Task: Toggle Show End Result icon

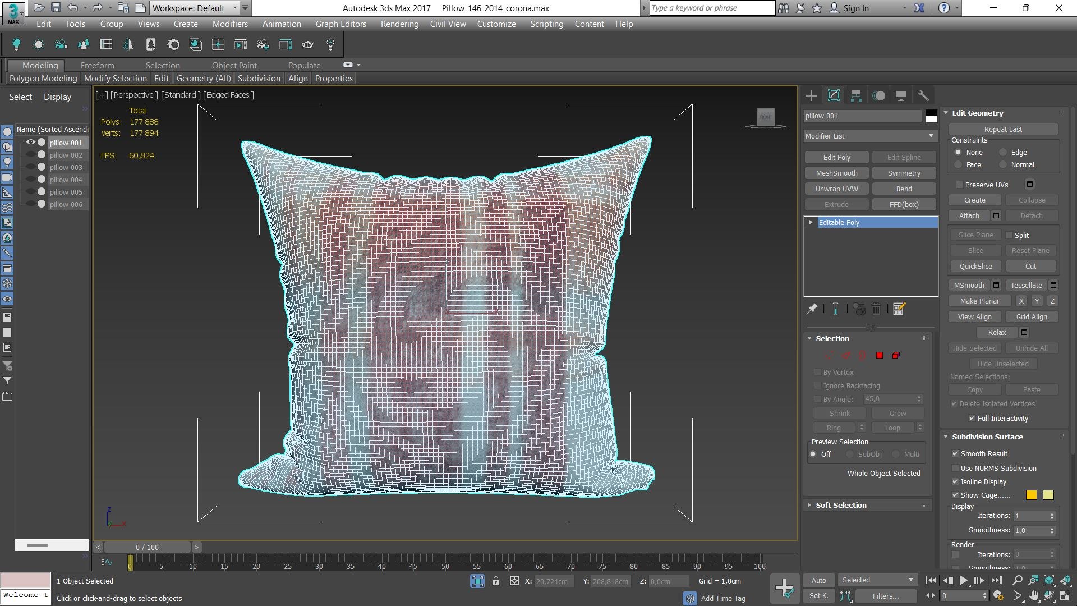Action: point(835,309)
